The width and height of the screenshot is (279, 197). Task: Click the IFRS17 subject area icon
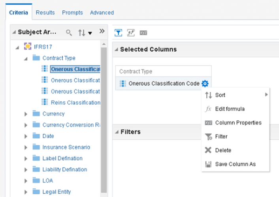click(28, 47)
